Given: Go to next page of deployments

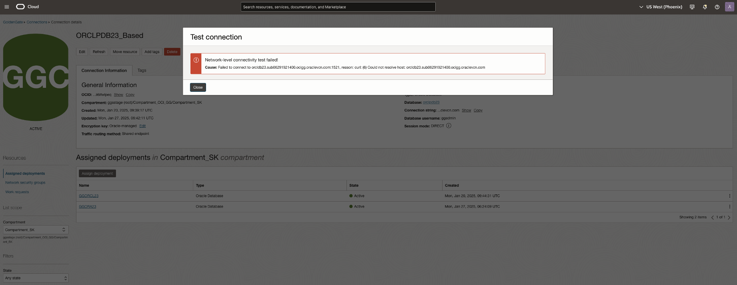Looking at the screenshot, I should tap(729, 218).
